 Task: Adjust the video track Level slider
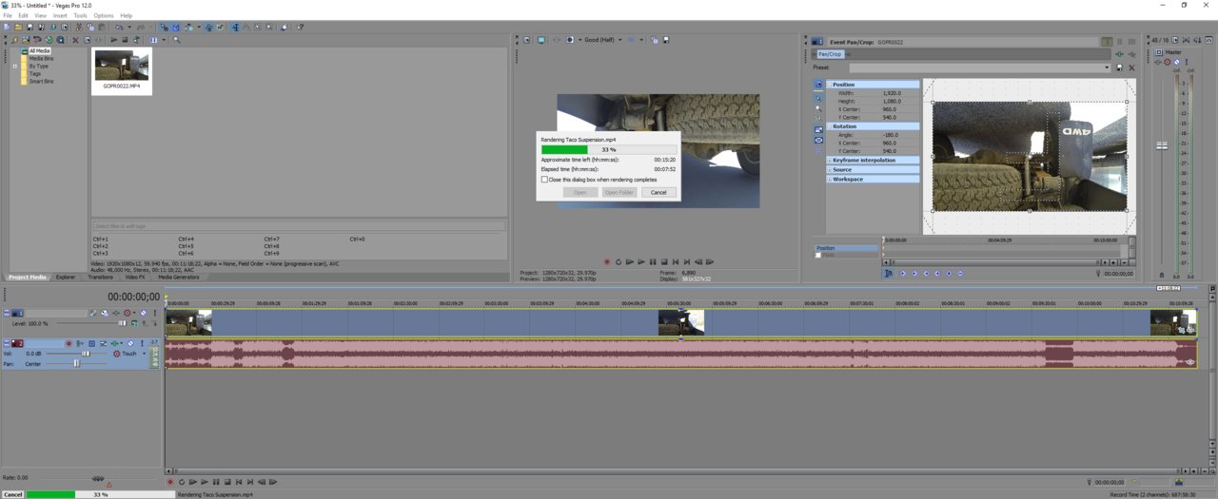[x=122, y=323]
